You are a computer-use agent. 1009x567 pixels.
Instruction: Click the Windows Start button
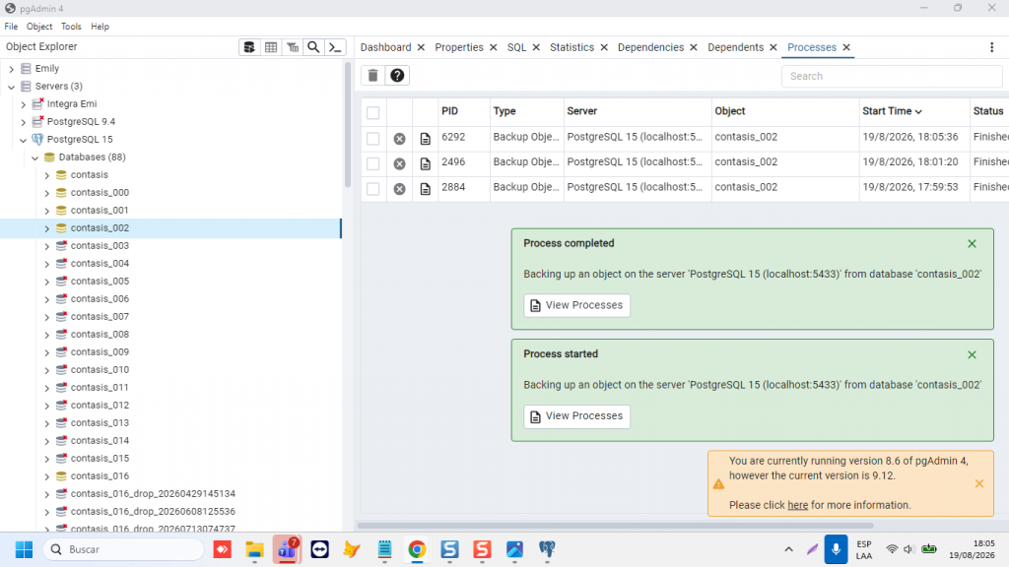[x=24, y=549]
